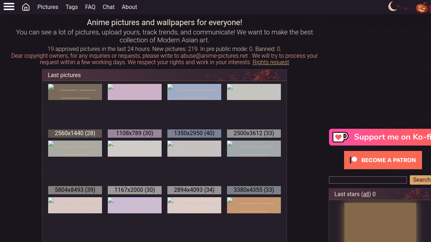The height and width of the screenshot is (242, 431).
Task: Click the 2894x4093 (34) size label
Action: [194, 190]
